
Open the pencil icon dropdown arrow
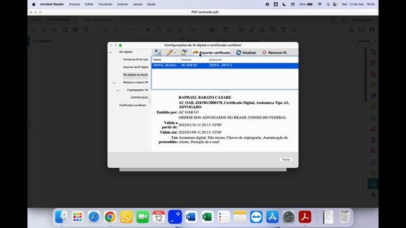click(x=175, y=53)
